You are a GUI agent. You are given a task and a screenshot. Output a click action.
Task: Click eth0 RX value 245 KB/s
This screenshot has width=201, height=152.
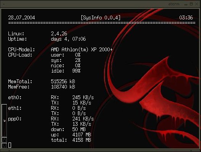(83, 98)
